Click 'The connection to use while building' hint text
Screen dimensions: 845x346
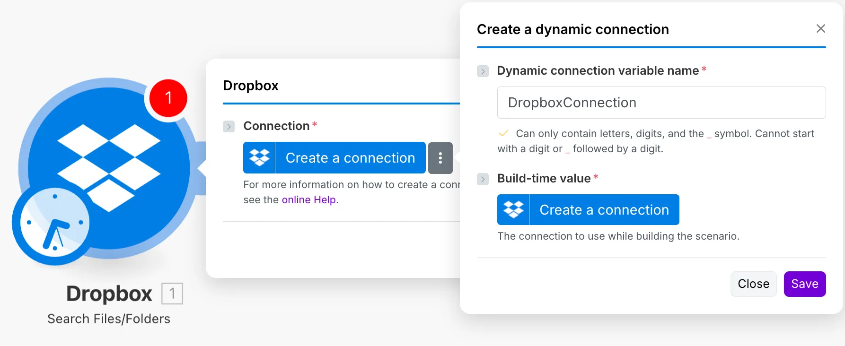(x=618, y=236)
